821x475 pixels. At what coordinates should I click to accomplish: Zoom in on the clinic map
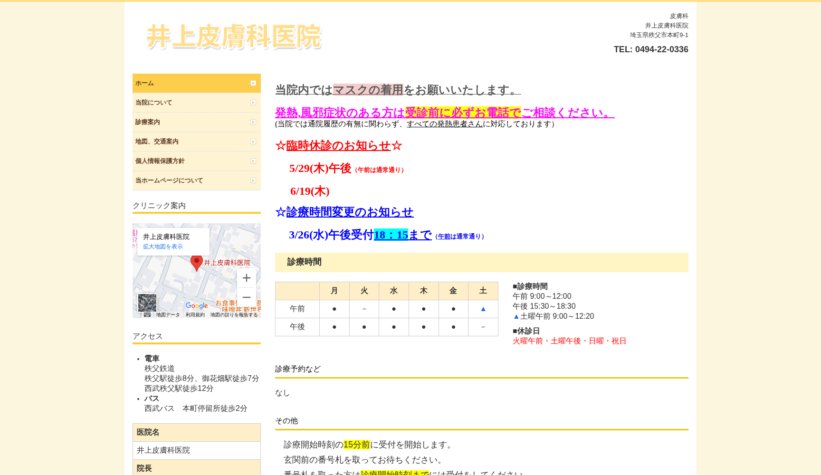247,278
